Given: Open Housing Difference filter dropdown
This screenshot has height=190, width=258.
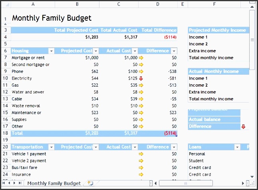Looking at the screenshot, I should click(x=174, y=51).
